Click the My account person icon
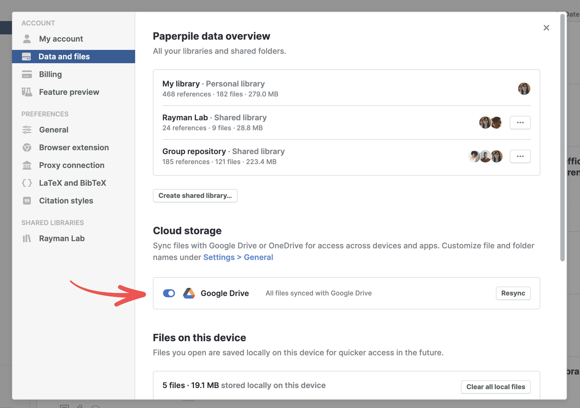Image resolution: width=580 pixels, height=408 pixels. 27,39
